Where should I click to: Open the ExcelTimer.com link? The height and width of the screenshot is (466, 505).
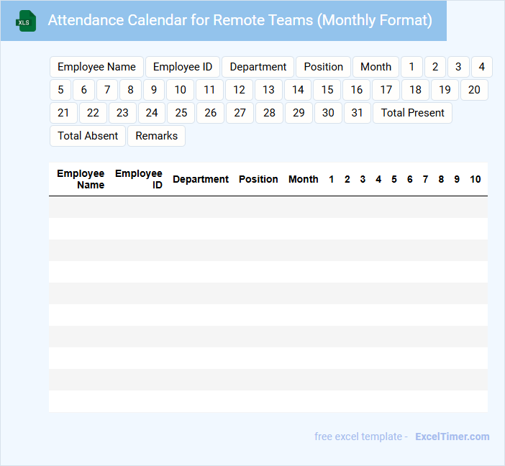tap(452, 437)
